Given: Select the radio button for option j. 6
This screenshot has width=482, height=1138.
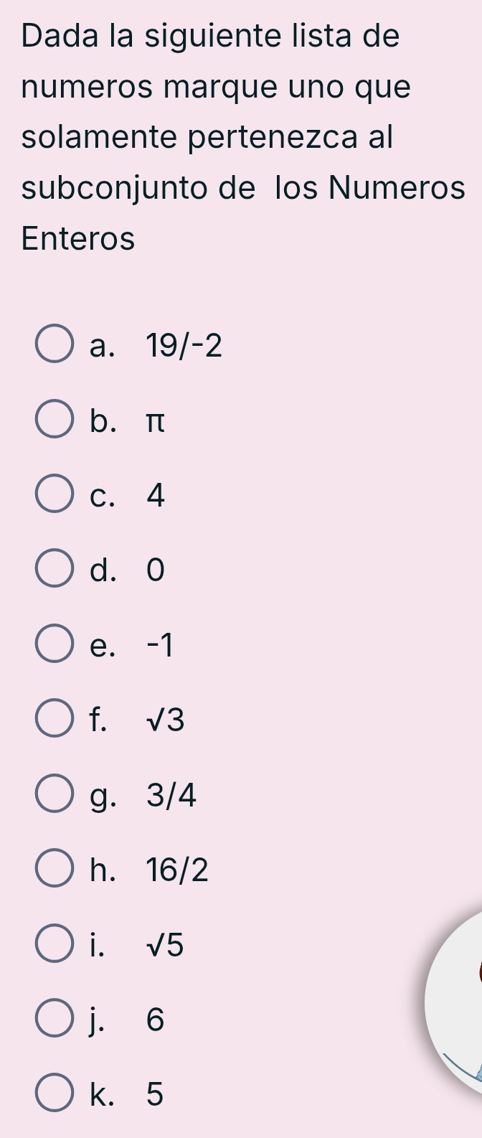Looking at the screenshot, I should [55, 1020].
